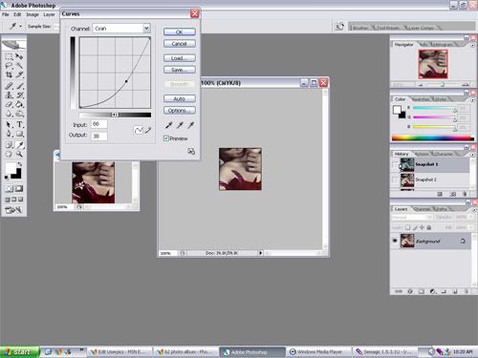This screenshot has width=478, height=358.
Task: Select the History Brush tool
Action: point(19,95)
